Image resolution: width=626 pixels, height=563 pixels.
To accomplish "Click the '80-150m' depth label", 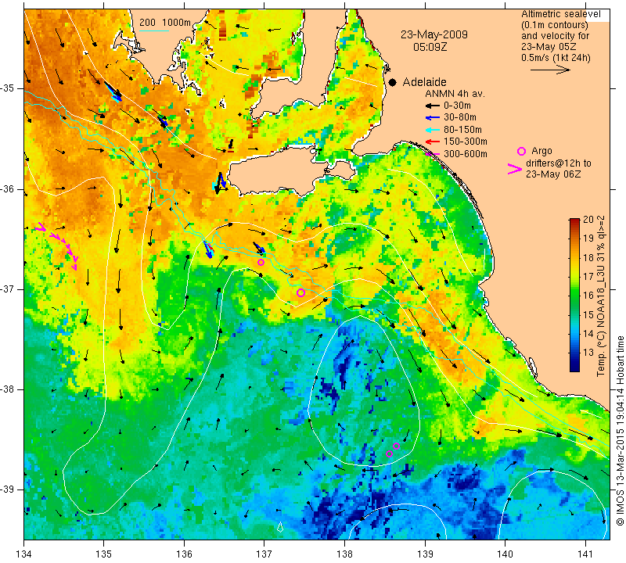I will coord(462,130).
